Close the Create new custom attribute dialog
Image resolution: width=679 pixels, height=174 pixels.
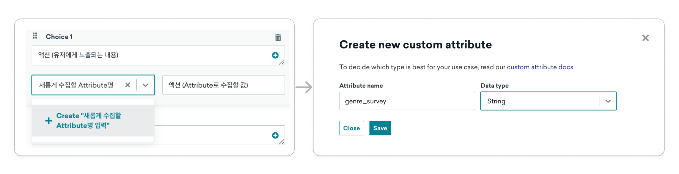click(645, 38)
